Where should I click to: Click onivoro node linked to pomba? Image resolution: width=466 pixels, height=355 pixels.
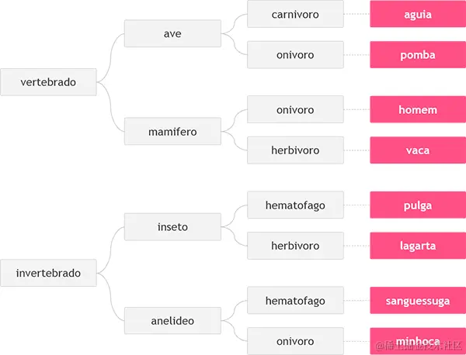295,55
